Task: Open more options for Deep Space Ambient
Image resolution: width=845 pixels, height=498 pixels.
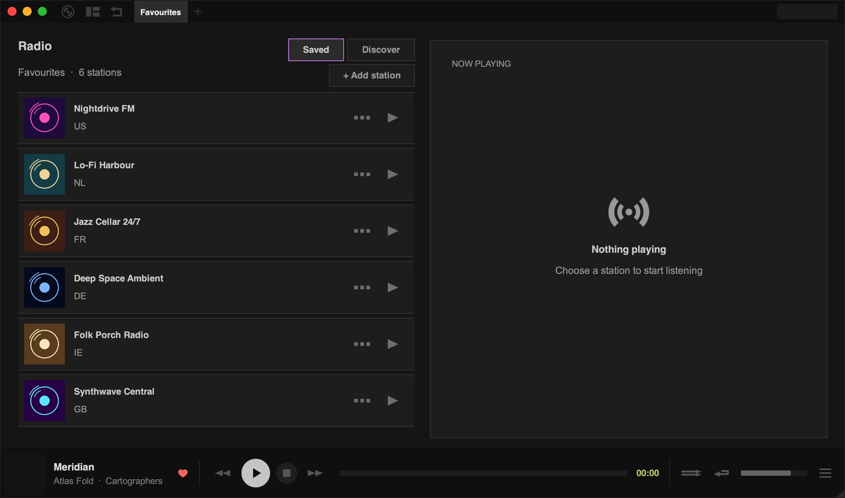Action: point(362,287)
